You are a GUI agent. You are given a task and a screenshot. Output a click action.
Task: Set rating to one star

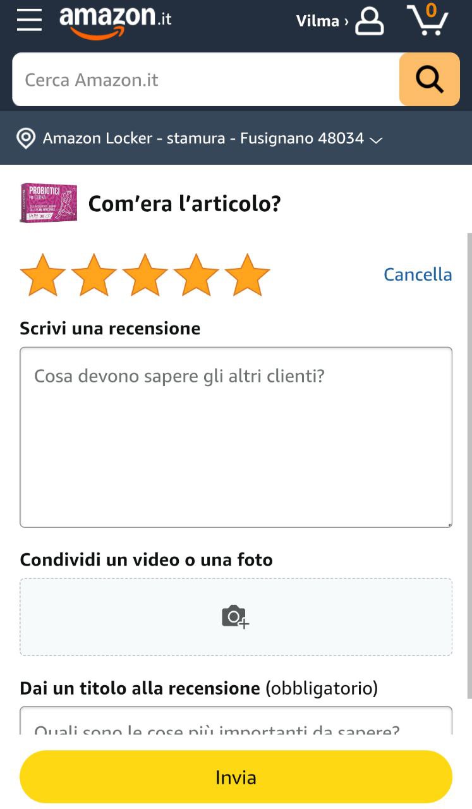43,275
